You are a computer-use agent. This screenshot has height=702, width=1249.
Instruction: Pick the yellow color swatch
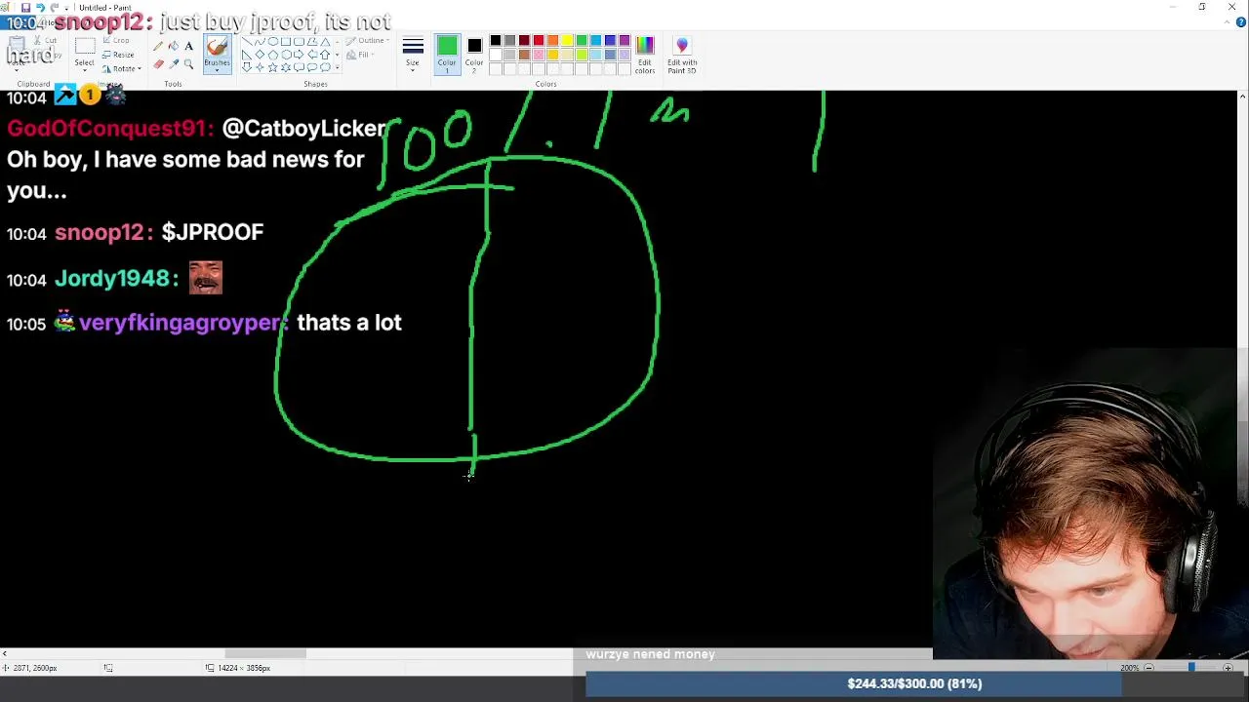(x=567, y=40)
